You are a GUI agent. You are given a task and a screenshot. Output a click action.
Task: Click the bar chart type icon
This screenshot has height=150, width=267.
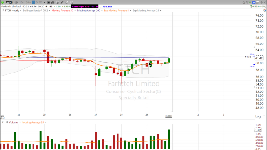[x=53, y=2]
